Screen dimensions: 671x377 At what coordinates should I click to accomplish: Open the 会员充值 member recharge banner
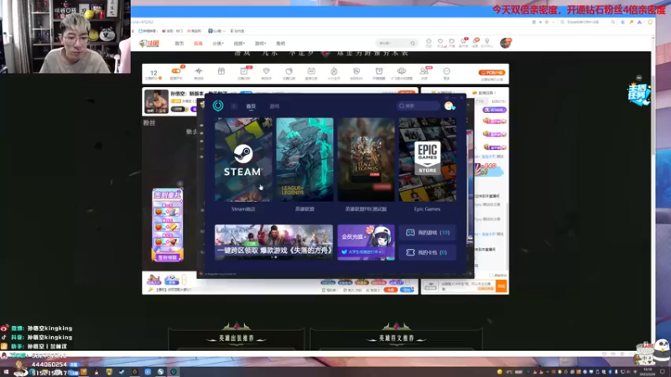(366, 242)
